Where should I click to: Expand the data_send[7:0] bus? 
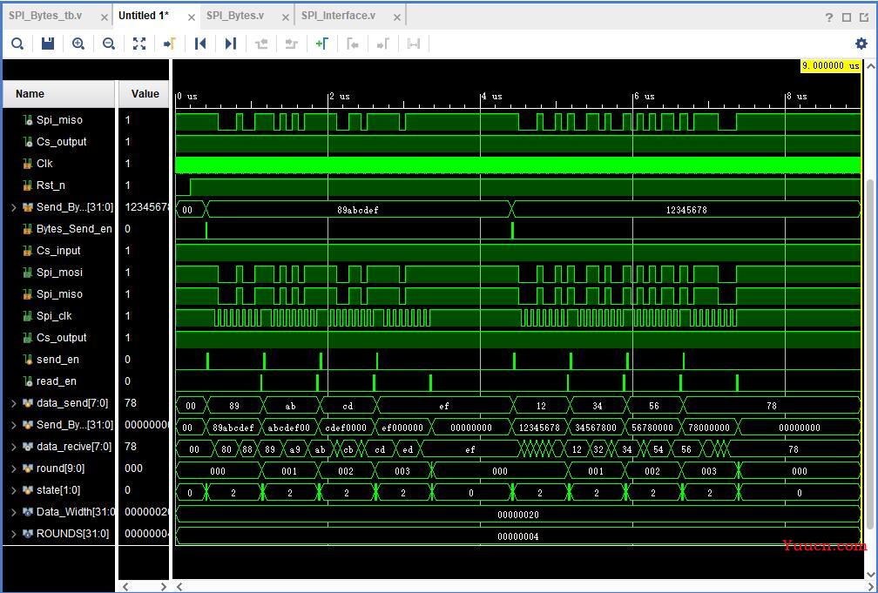13,403
